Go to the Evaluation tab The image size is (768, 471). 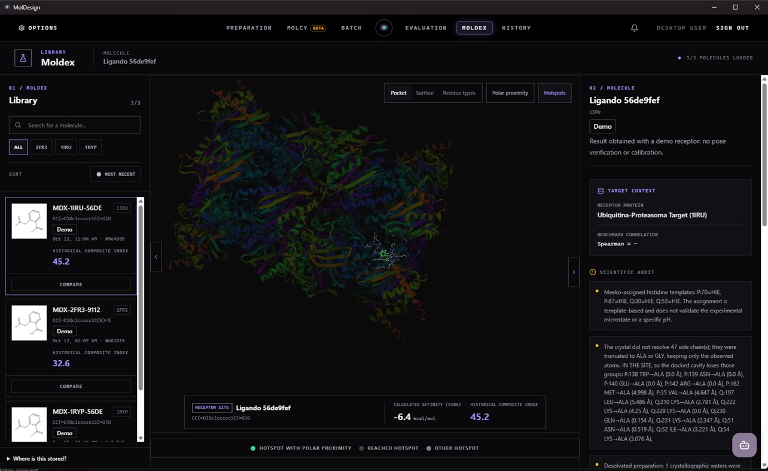[x=426, y=28]
